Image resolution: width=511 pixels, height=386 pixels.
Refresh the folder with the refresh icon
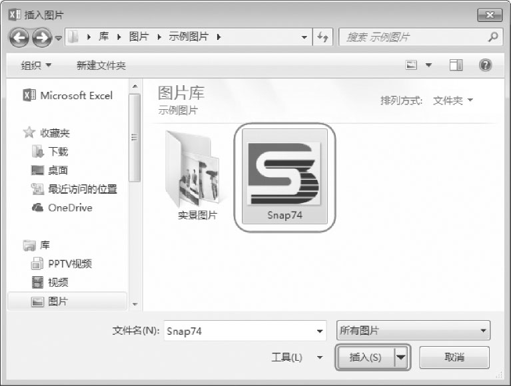(x=322, y=37)
